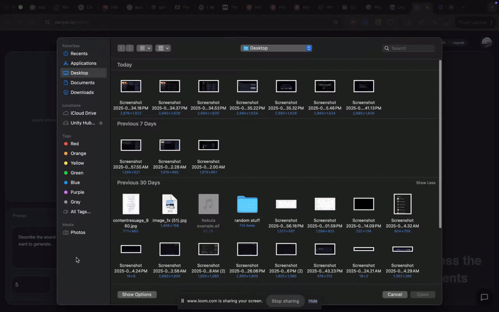Screen dimensions: 499x312
Task: Select contentresuage_960.jpg file icon
Action: click(x=131, y=204)
